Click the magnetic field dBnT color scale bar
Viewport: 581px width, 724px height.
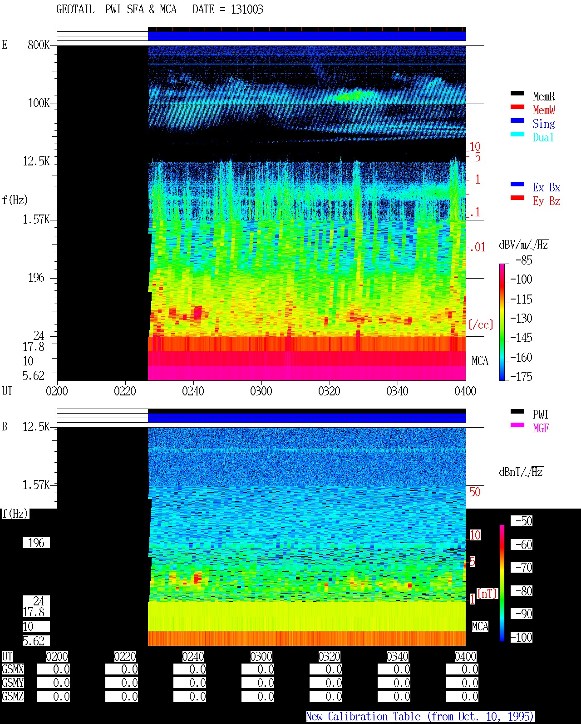click(502, 583)
